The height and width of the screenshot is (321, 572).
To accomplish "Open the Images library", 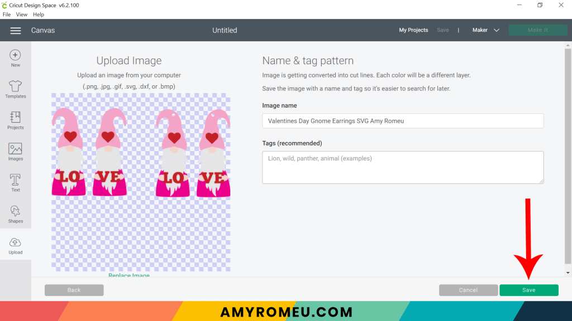I will coord(15,152).
